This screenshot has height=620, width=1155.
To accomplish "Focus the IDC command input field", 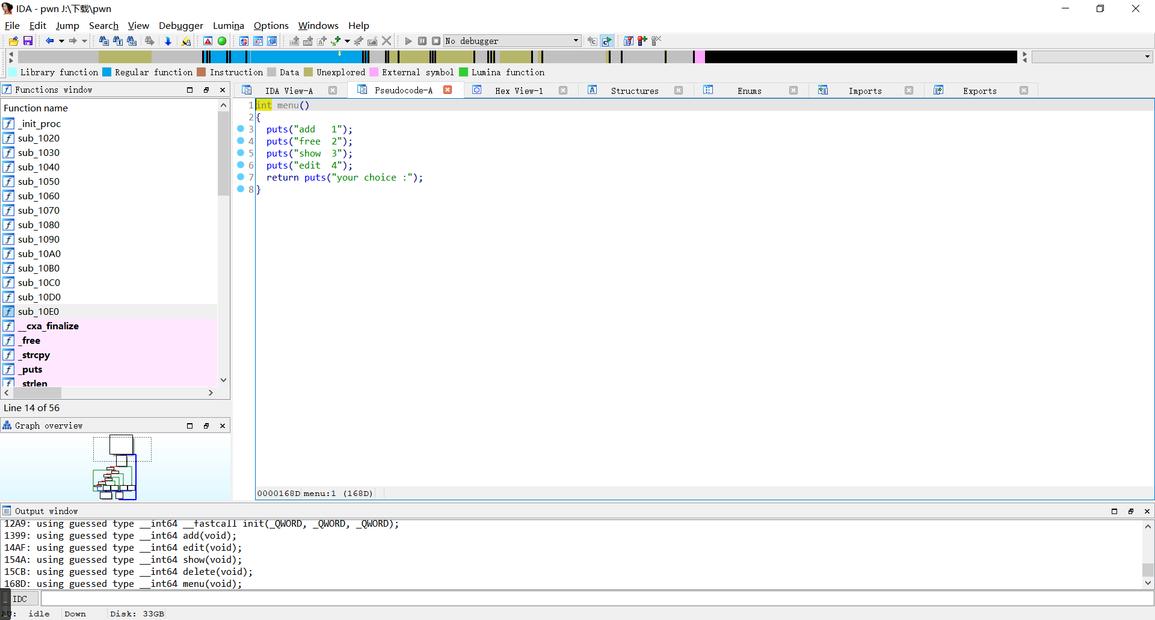I will click(x=596, y=599).
